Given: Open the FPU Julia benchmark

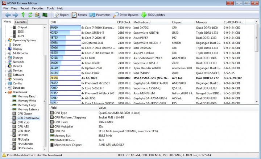Looking at the screenshot, I should click(x=23, y=139).
